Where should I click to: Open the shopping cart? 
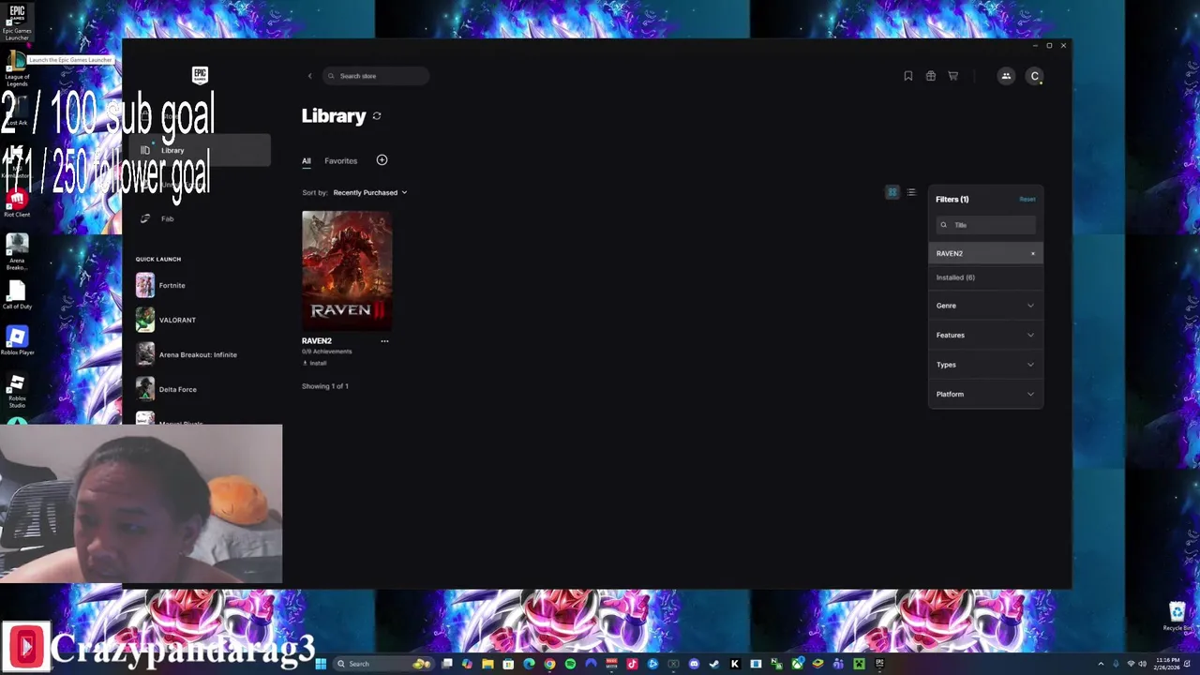[952, 76]
